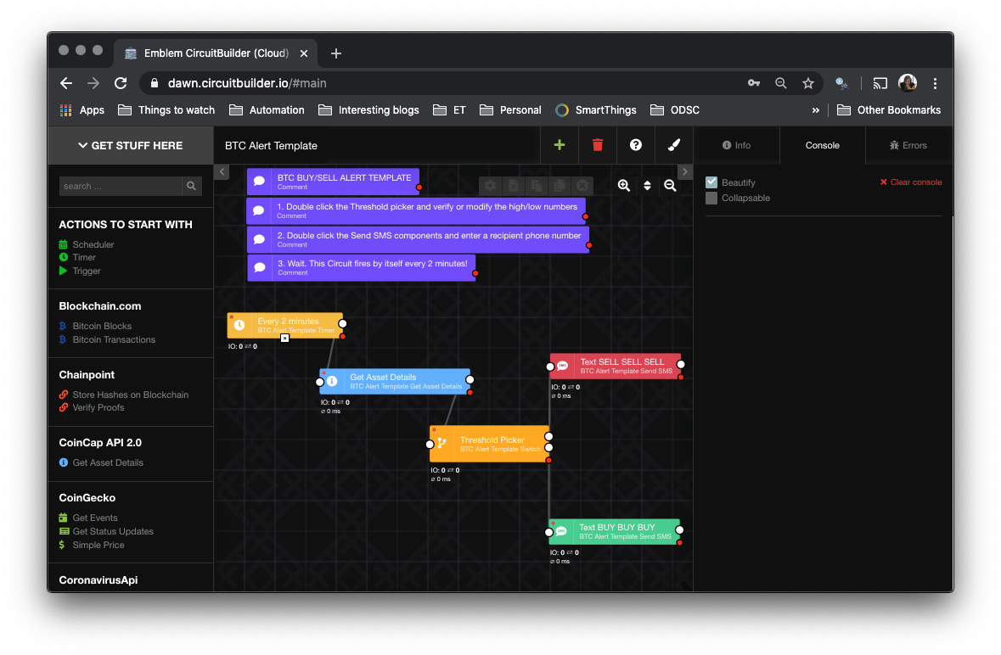Select CoinGecko Get Events

88,518
